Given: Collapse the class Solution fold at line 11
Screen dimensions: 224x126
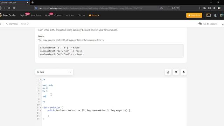Looking at the screenshot, I should 41,107.
